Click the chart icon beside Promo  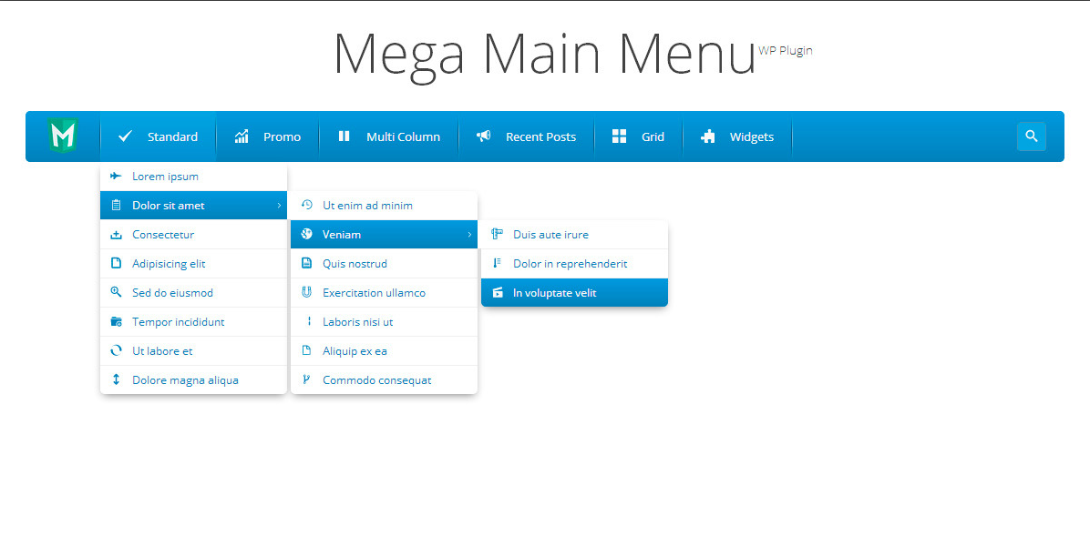click(x=242, y=136)
